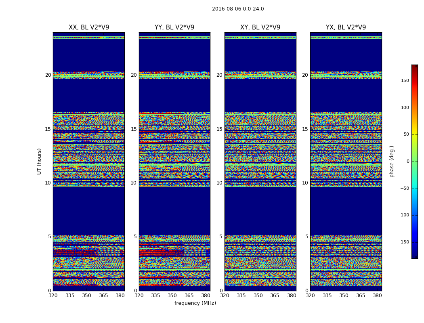The height and width of the screenshot is (323, 424).
Task: Click XX panel x-axis tick 350
Action: (x=86, y=296)
